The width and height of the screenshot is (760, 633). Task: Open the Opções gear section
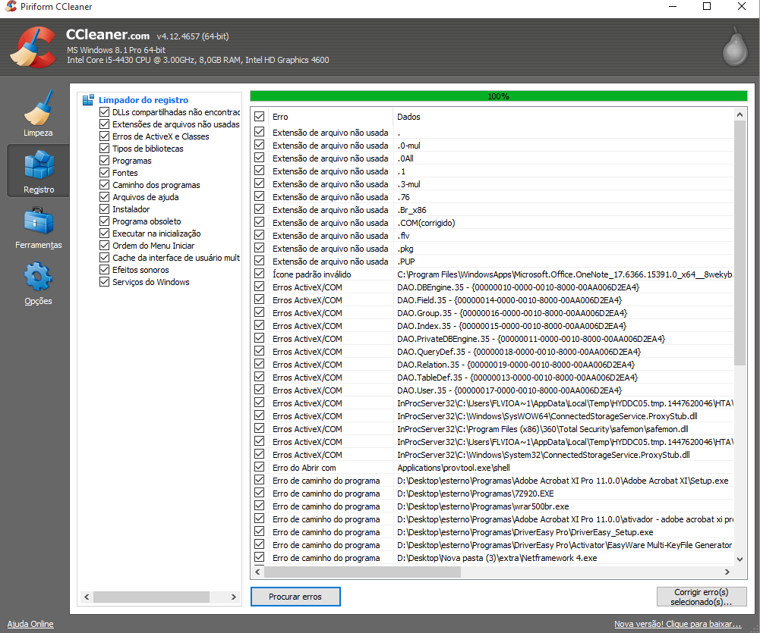pyautogui.click(x=38, y=283)
